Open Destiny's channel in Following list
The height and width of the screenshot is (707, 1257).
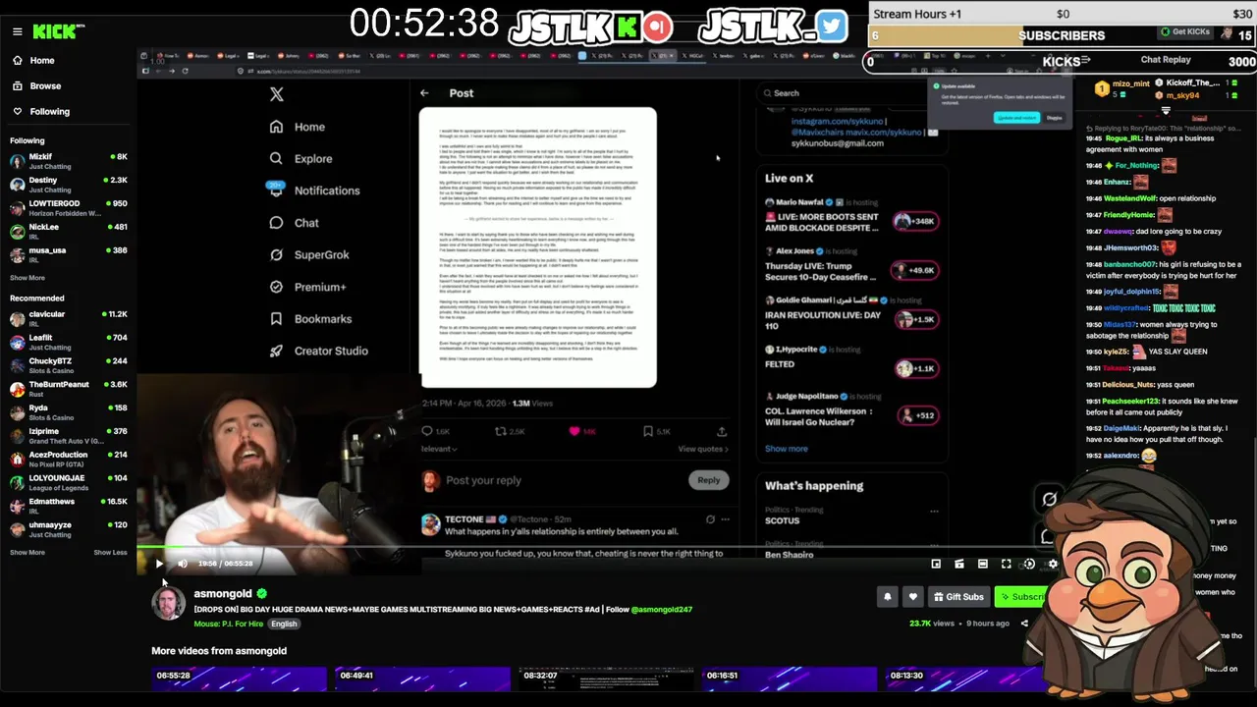point(68,185)
